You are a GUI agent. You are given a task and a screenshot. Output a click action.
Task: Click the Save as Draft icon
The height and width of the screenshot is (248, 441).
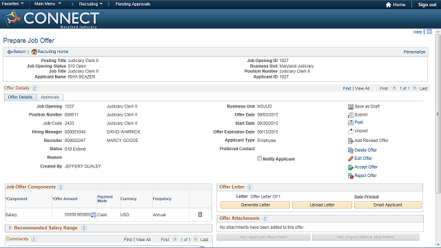point(351,107)
